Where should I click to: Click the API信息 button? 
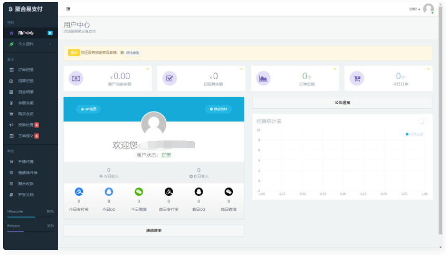pos(88,109)
